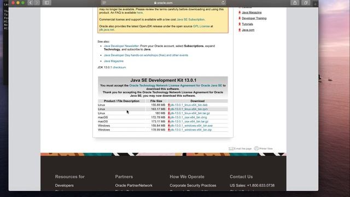350x197 pixels.
Task: Open Java Developer Newsletter link
Action: [121, 46]
